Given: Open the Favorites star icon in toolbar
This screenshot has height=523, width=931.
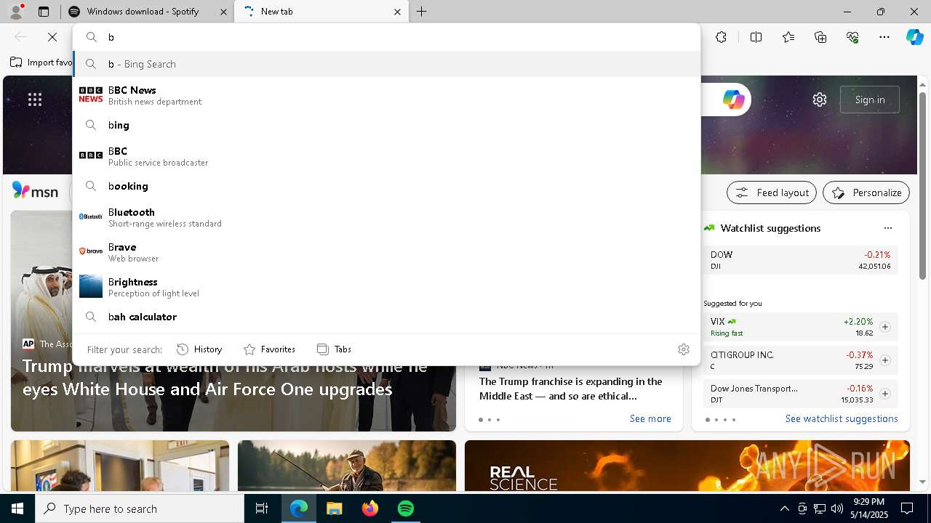Looking at the screenshot, I should point(788,37).
